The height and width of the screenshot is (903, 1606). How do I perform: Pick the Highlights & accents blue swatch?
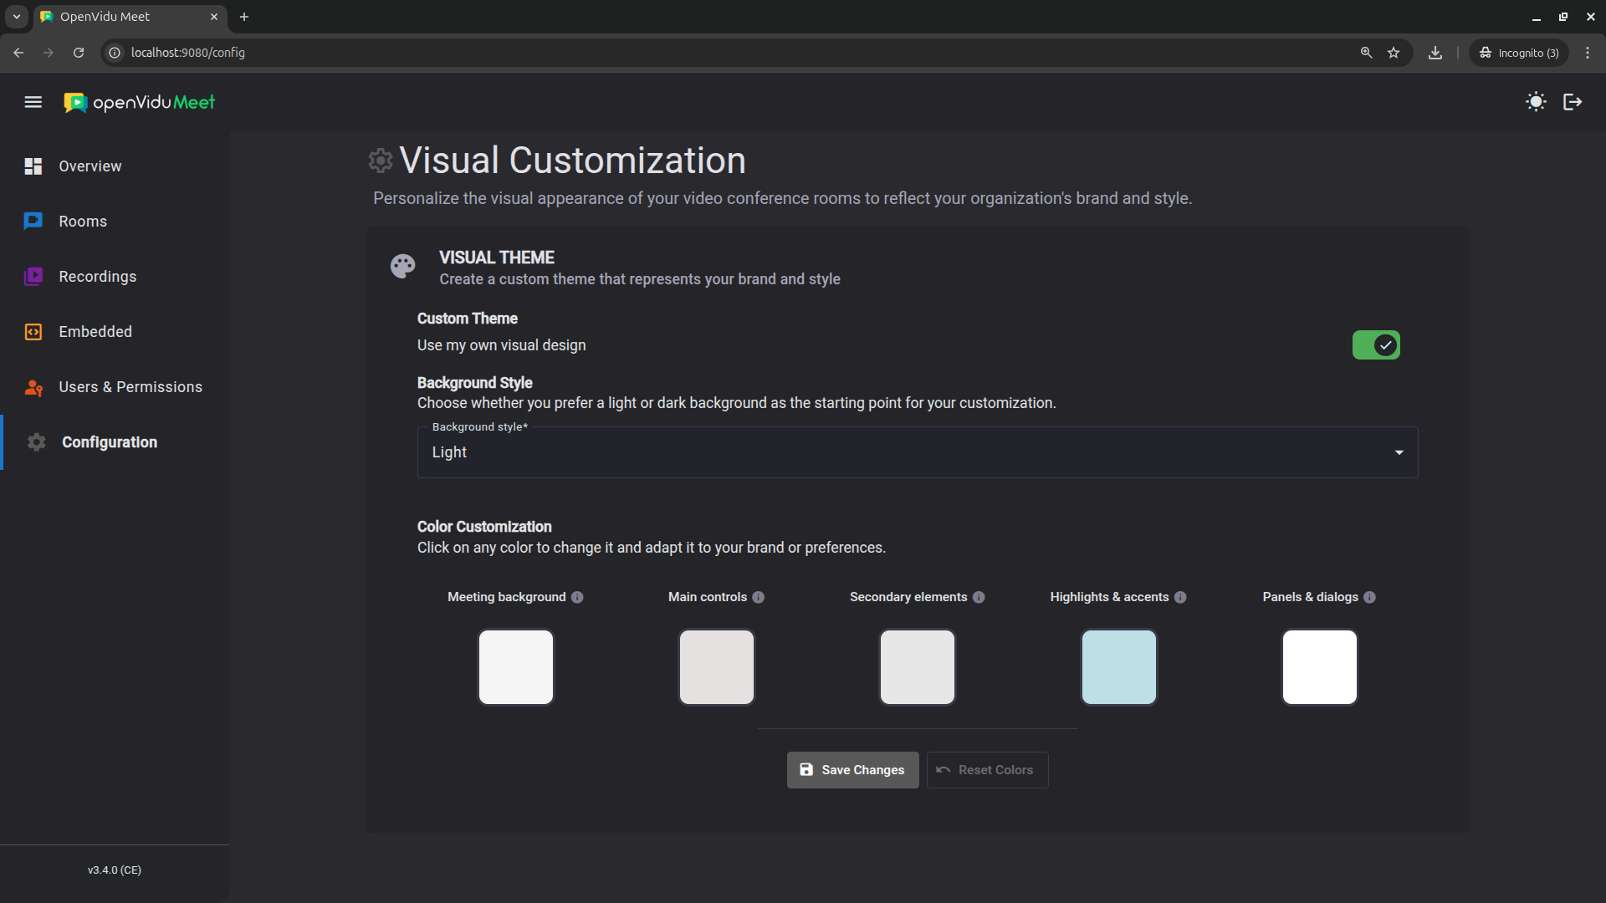[1118, 667]
